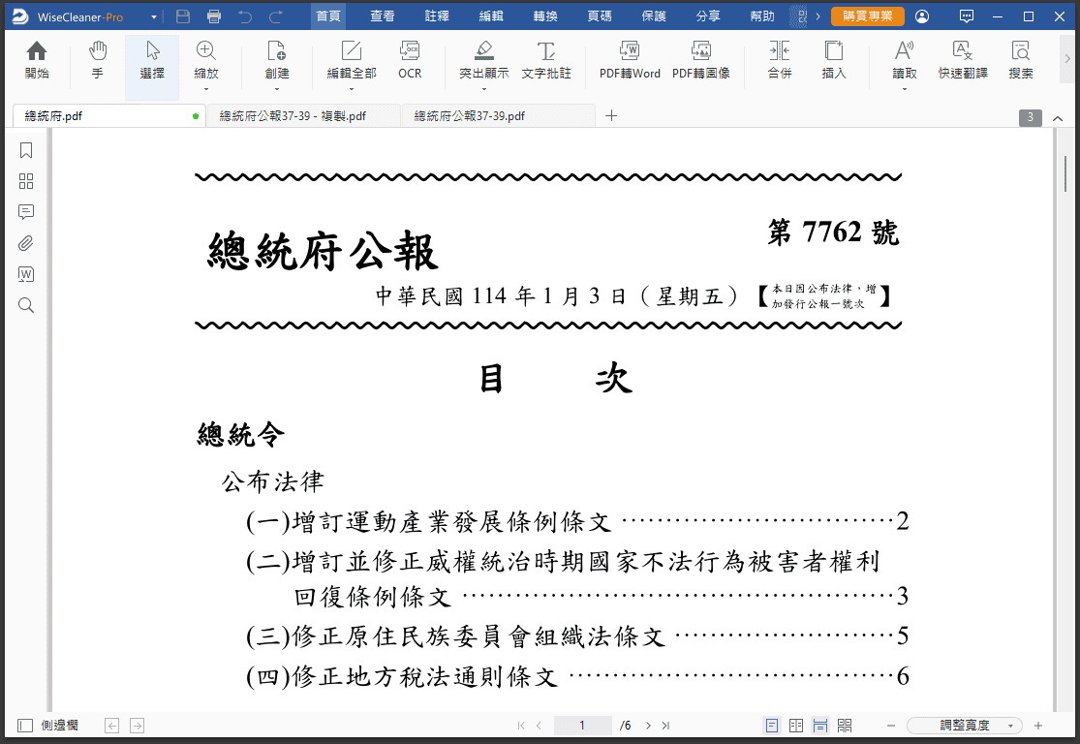Click PDF轉Word conversion icon
The height and width of the screenshot is (744, 1080).
click(x=630, y=60)
